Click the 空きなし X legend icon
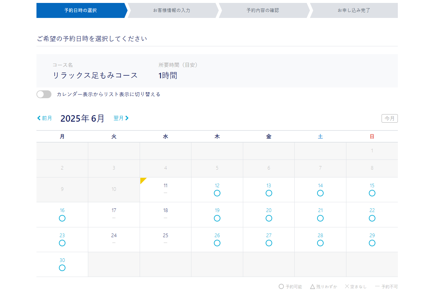Image resolution: width=447 pixels, height=305 pixels. 347,286
